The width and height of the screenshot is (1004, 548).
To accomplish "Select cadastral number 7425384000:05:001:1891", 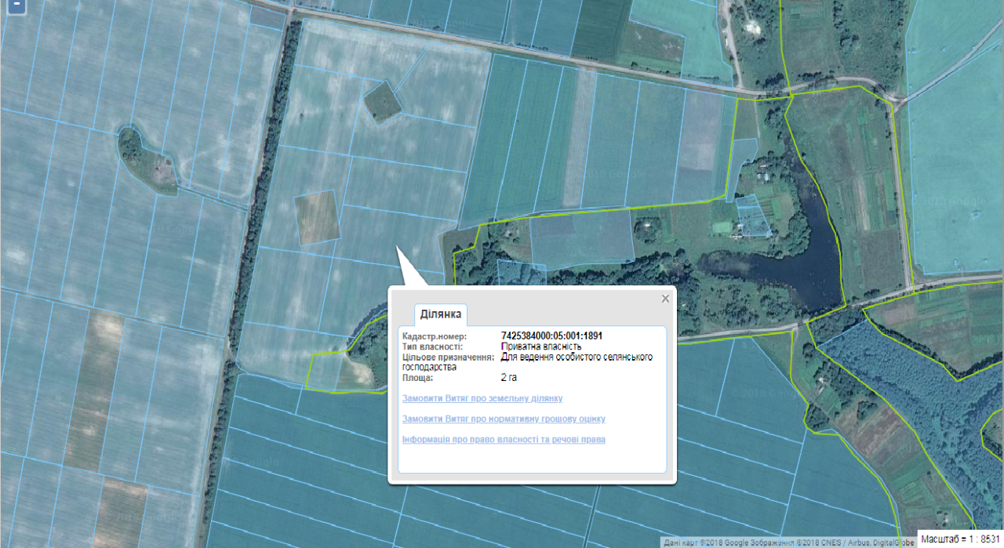I will [x=551, y=336].
